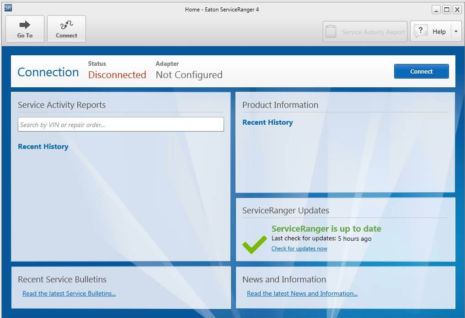
Task: Select the Go To toolbar icon
Action: tap(25, 28)
